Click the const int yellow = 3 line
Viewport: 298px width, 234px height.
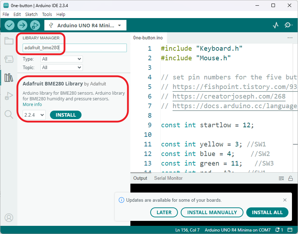click(202, 144)
